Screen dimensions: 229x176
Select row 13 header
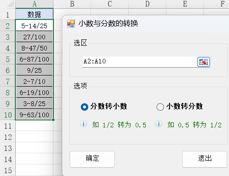coord(7,148)
